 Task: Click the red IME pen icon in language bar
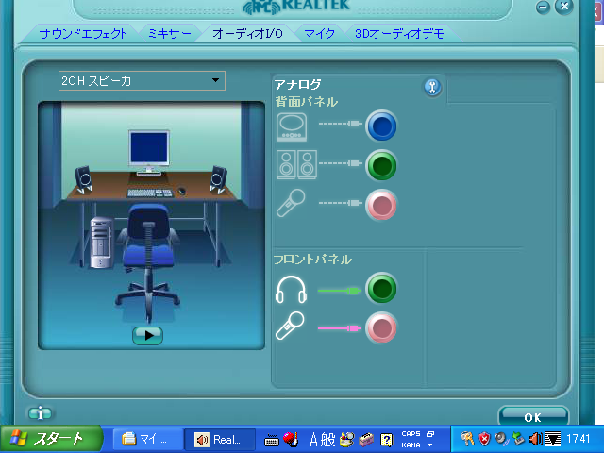291,439
